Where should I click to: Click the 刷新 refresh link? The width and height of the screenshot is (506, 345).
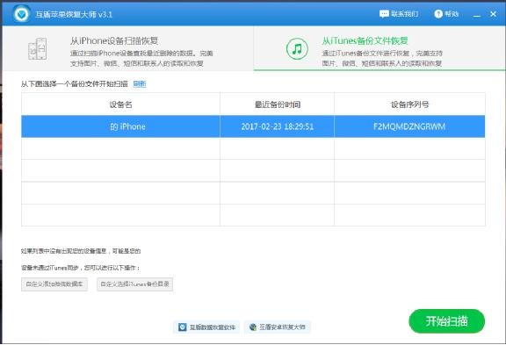pyautogui.click(x=140, y=83)
